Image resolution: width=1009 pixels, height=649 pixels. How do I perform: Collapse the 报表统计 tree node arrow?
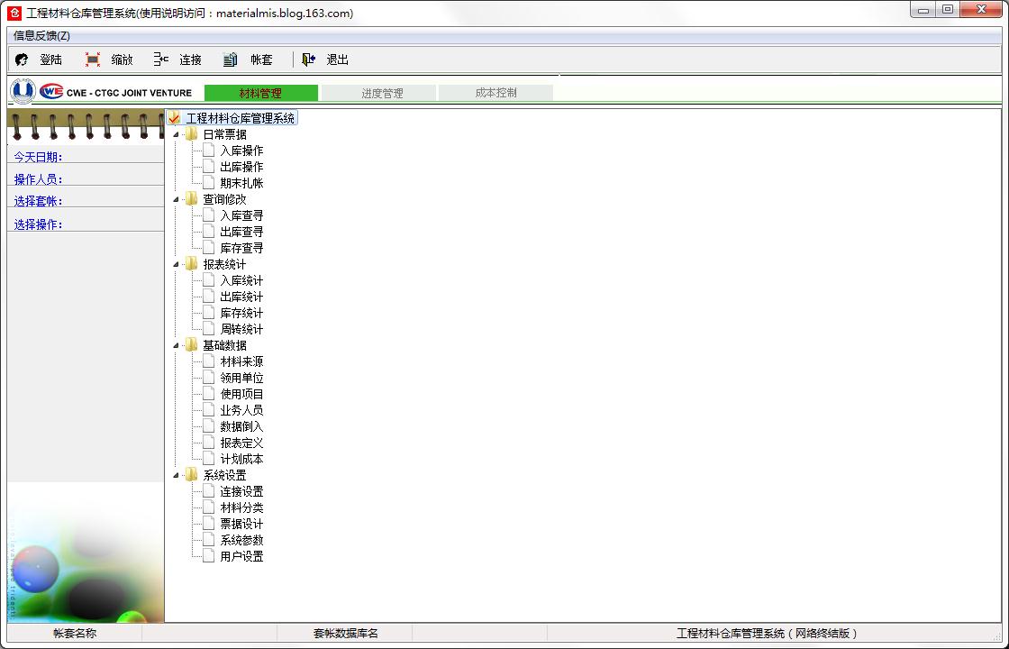click(x=176, y=265)
